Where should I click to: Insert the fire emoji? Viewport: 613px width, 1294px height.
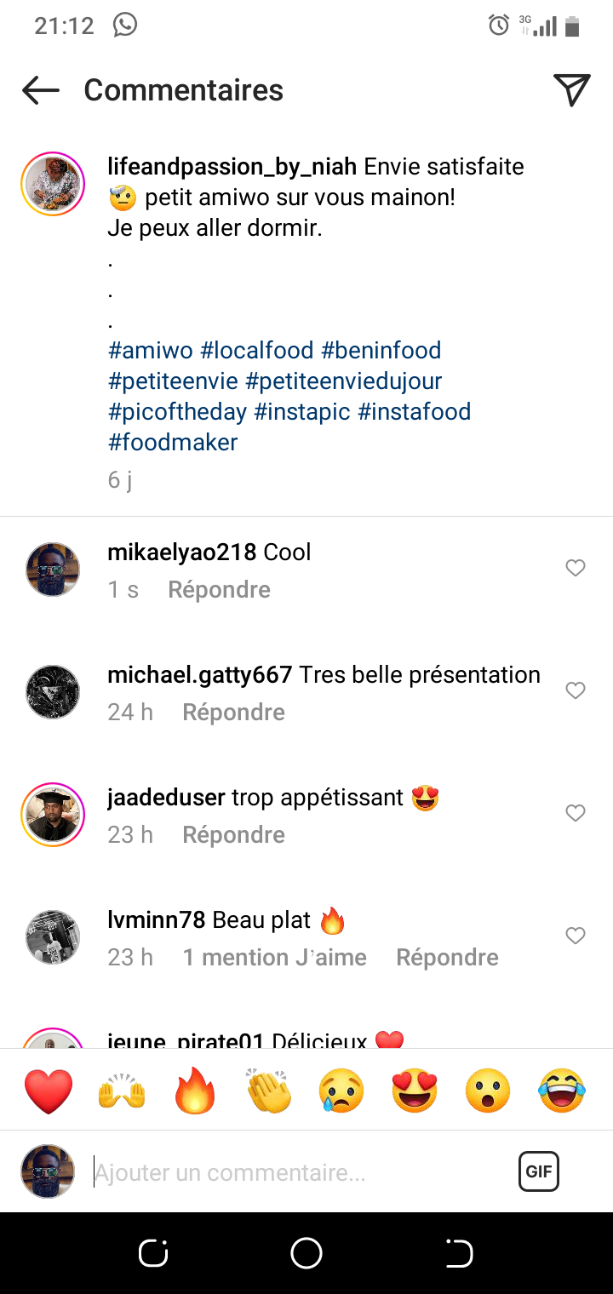point(195,1091)
